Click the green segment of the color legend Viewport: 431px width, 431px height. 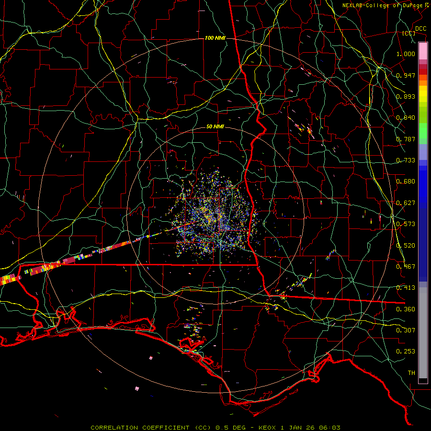coord(423,131)
